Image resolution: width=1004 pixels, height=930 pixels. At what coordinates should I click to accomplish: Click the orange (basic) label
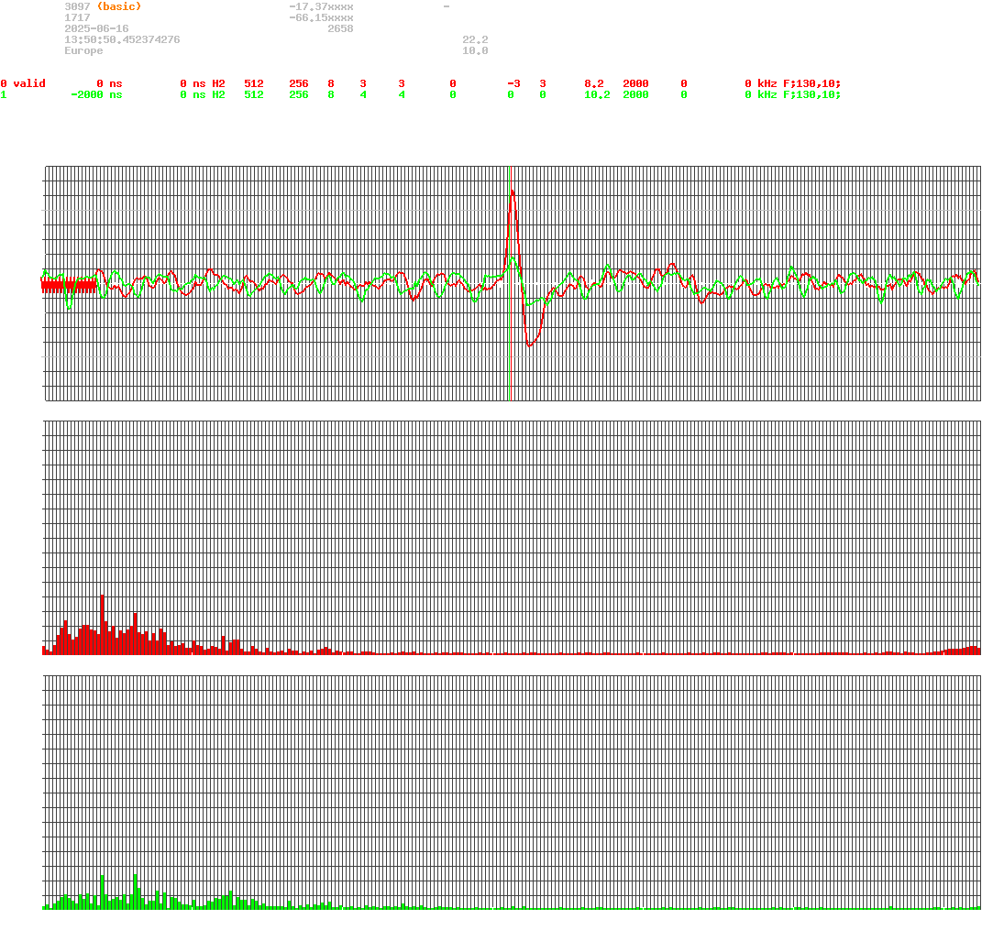[119, 6]
